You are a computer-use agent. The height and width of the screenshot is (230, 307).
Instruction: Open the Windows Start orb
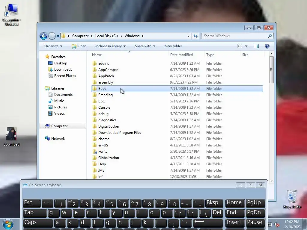click(8, 225)
